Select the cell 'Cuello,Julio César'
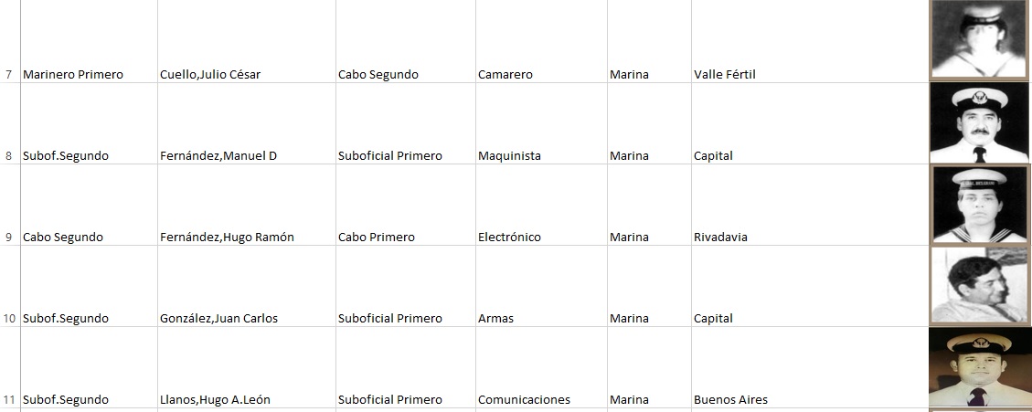The height and width of the screenshot is (412, 1032). point(210,75)
